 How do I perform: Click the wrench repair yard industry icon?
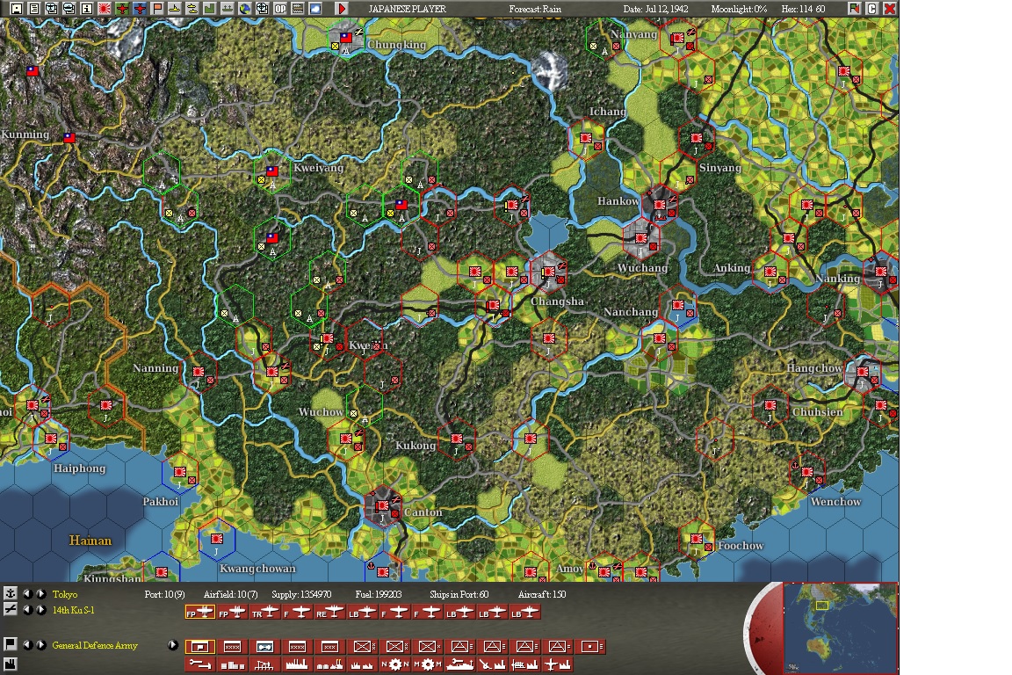(200, 664)
